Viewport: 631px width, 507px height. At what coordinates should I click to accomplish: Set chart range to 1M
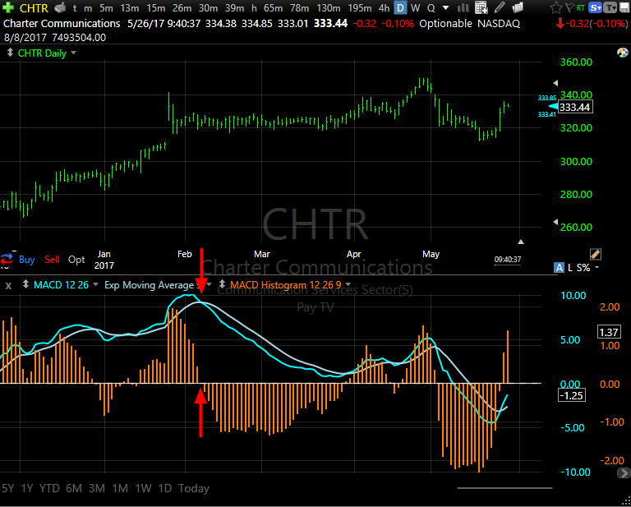[120, 488]
